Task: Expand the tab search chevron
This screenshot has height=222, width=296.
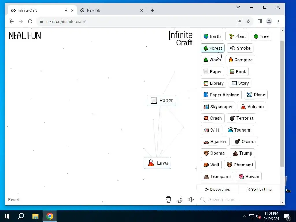Action: [x=238, y=7]
